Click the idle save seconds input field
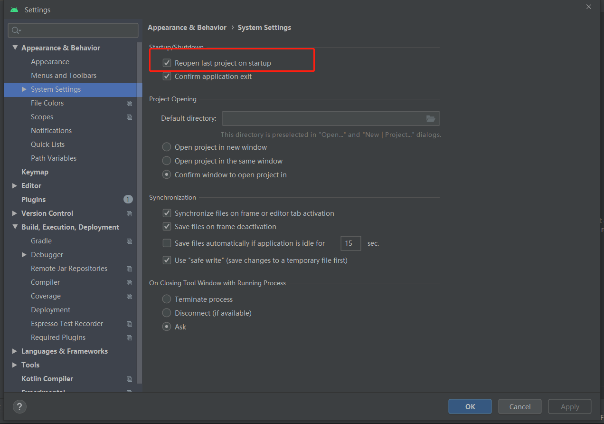Viewport: 604px width, 424px height. [350, 243]
